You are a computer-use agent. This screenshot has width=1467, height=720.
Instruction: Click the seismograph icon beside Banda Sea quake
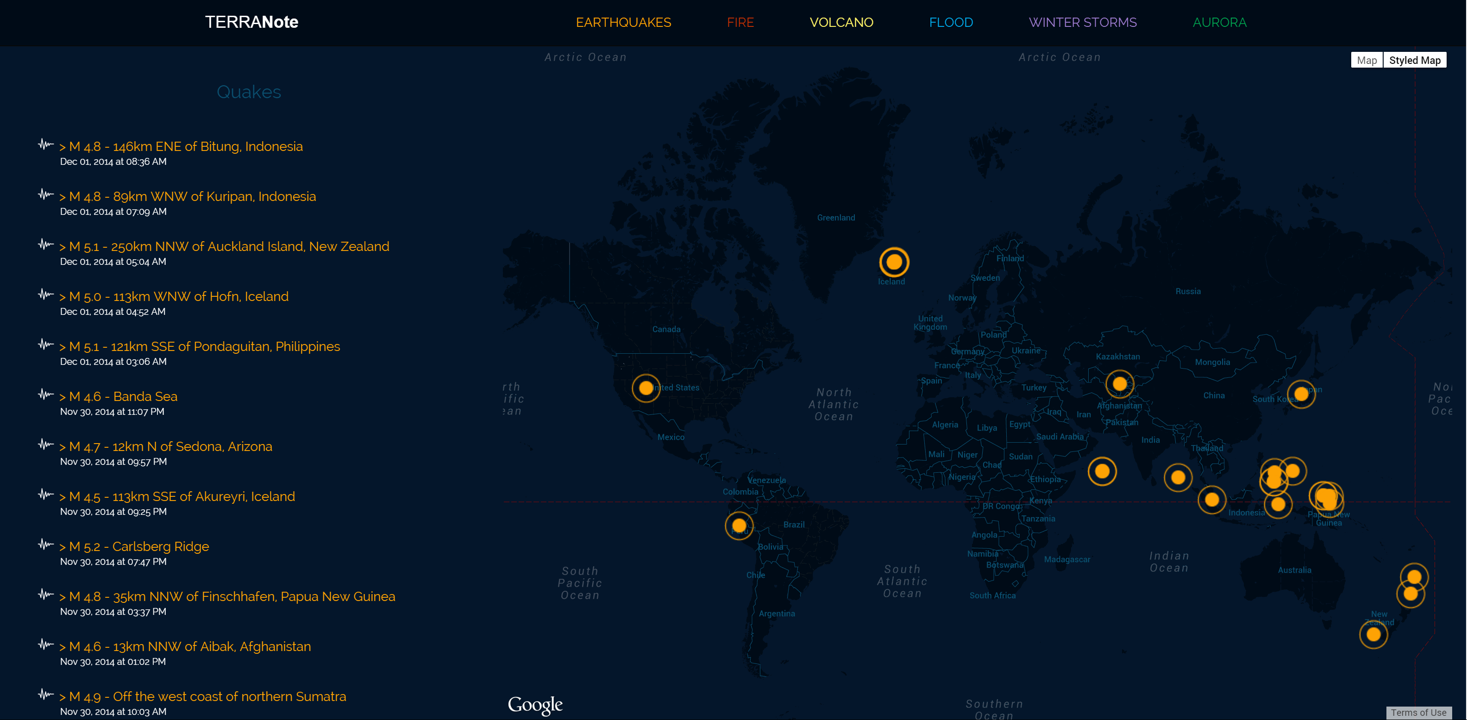click(x=45, y=394)
